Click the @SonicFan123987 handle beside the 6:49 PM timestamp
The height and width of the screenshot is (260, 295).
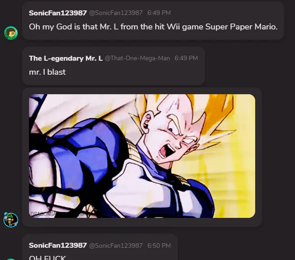pyautogui.click(x=116, y=13)
